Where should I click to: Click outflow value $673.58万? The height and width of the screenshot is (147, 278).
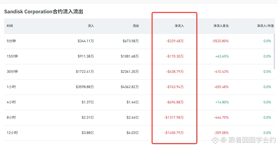click(x=131, y=41)
